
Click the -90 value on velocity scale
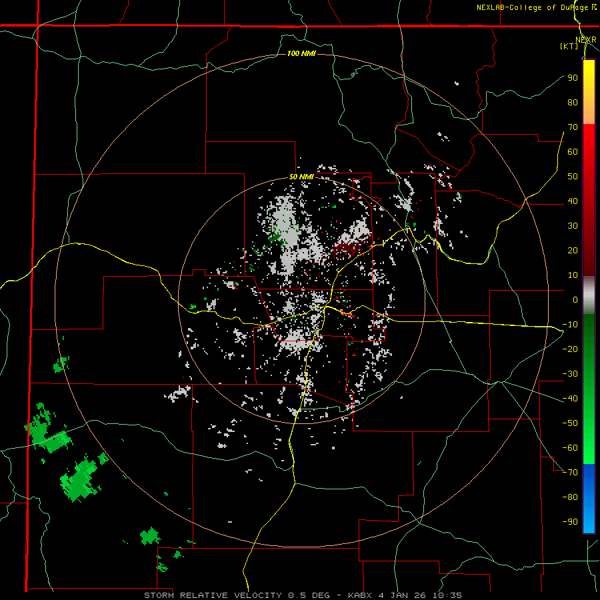[x=570, y=521]
